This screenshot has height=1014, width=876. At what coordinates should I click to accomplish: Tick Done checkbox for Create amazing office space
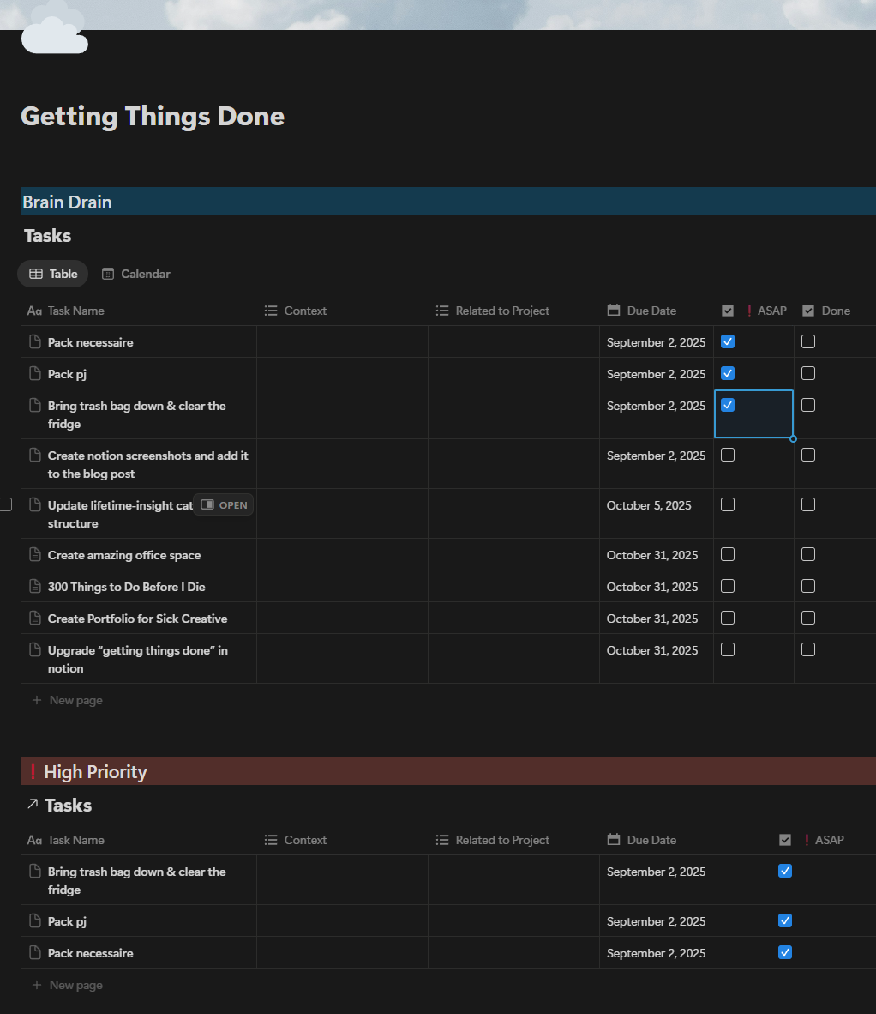808,554
